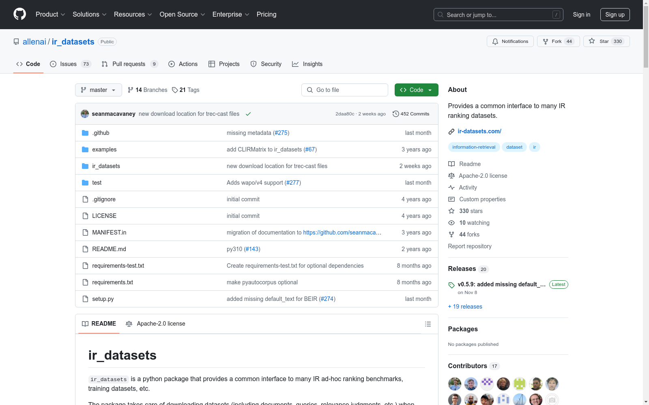Click the Sign up button
649x405 pixels.
(615, 15)
